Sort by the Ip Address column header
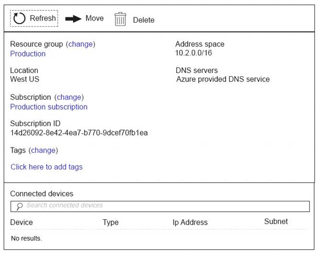The image size is (319, 254). coord(190,222)
